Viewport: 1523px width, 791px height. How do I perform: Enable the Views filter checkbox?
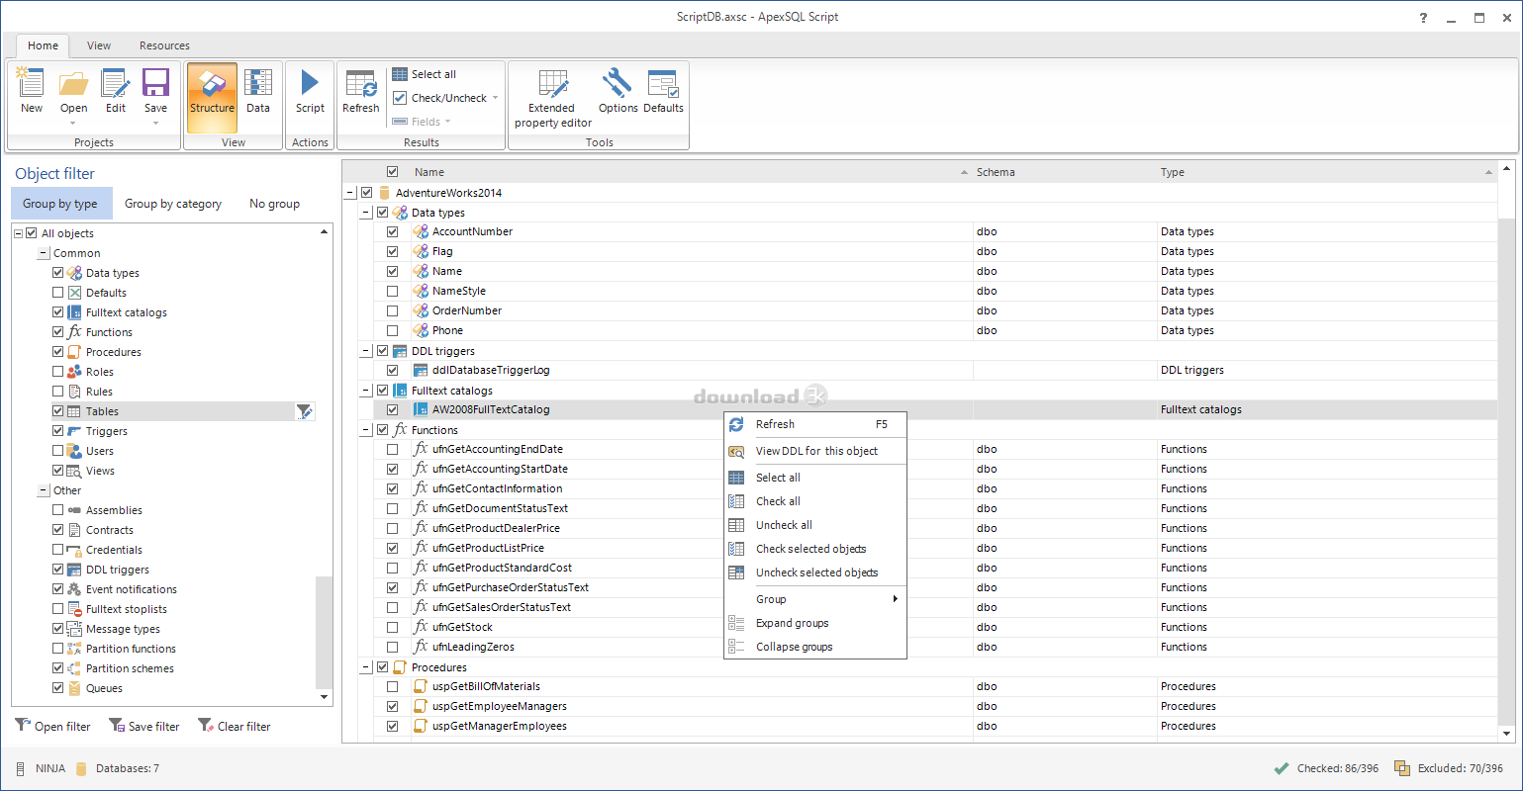[x=58, y=471]
